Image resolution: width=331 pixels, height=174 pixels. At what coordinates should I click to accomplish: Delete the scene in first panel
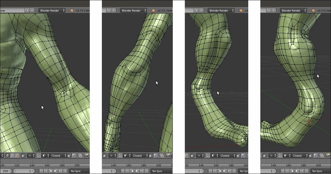point(32,10)
